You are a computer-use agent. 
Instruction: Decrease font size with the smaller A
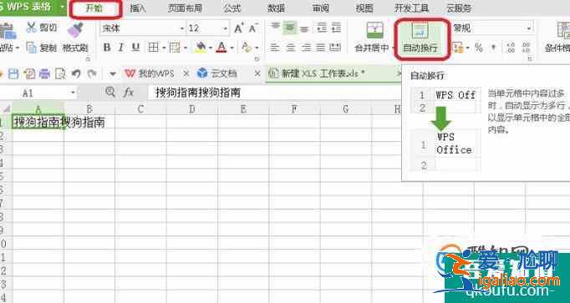(253, 28)
